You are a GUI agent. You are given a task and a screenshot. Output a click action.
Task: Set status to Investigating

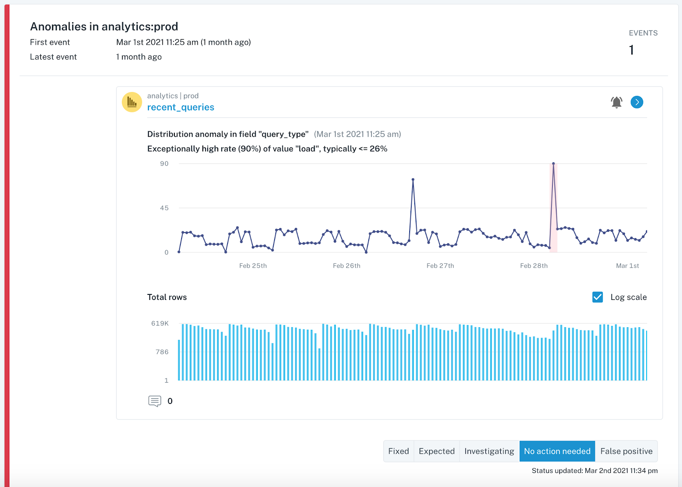coord(489,451)
